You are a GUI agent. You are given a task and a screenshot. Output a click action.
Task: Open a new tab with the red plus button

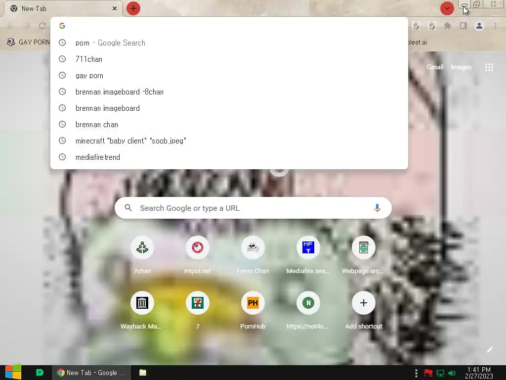tap(133, 8)
